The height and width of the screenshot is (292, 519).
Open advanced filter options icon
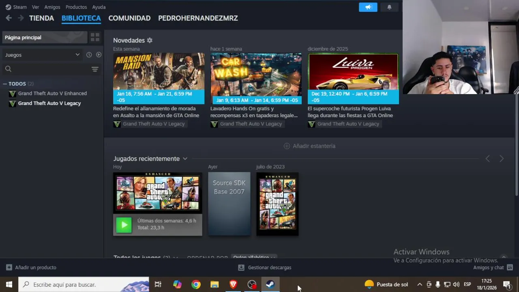(x=95, y=69)
